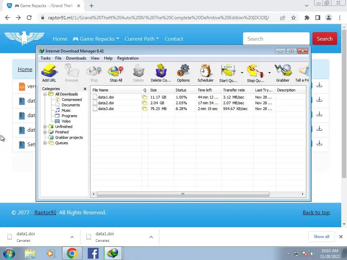Viewport: 347px width, 260px height.
Task: Open Stop Queue dropdown arrow
Action: (x=269, y=73)
